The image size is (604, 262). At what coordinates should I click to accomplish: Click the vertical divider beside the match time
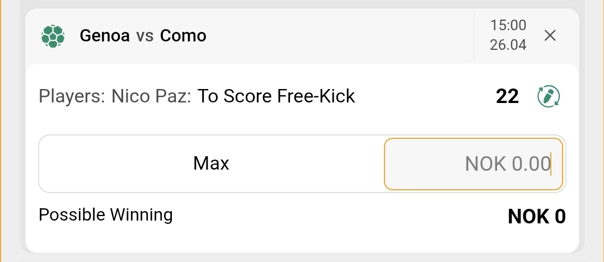pos(474,36)
